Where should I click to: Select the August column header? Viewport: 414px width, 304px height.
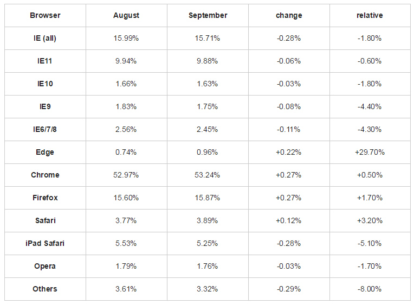click(x=126, y=15)
